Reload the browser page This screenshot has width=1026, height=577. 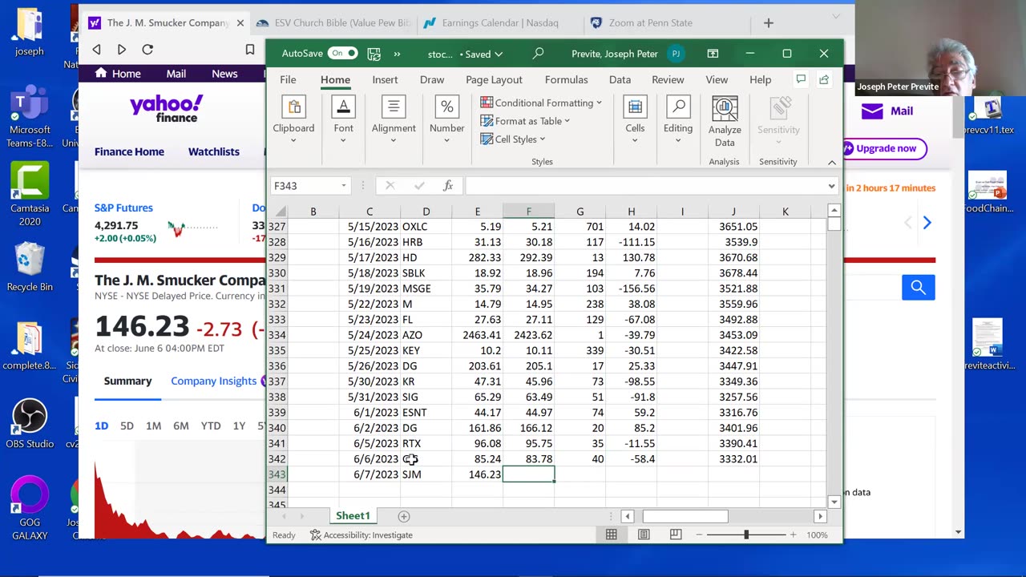147,50
